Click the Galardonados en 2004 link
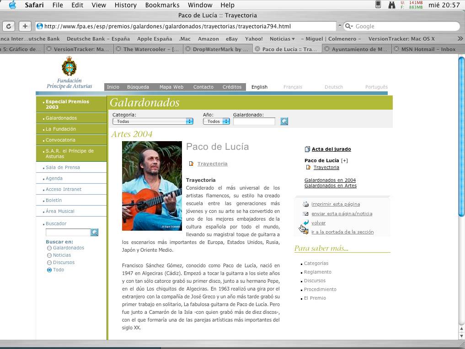Screen dimensions: 465x349 tap(330, 180)
